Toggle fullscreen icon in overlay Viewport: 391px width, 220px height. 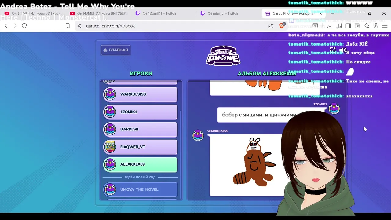[333, 50]
